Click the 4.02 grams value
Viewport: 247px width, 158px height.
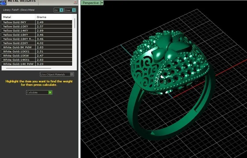[x=40, y=43]
